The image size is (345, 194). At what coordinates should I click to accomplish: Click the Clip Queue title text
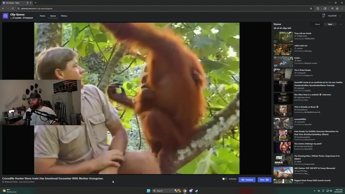[18, 15]
